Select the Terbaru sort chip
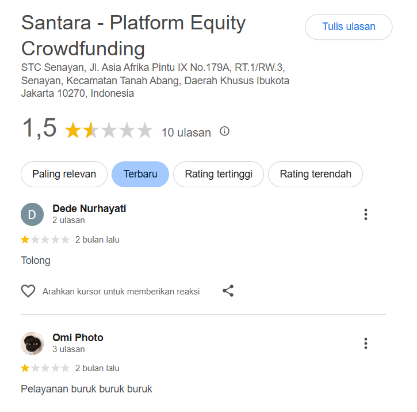This screenshot has height=412, width=417. [x=140, y=174]
